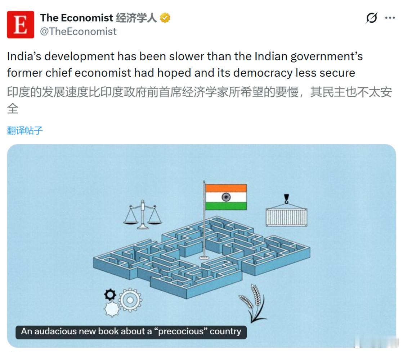Screen dimensions: 403x352
Task: Click the Ashoka Chakra wheel on the flag
Action: (x=226, y=197)
